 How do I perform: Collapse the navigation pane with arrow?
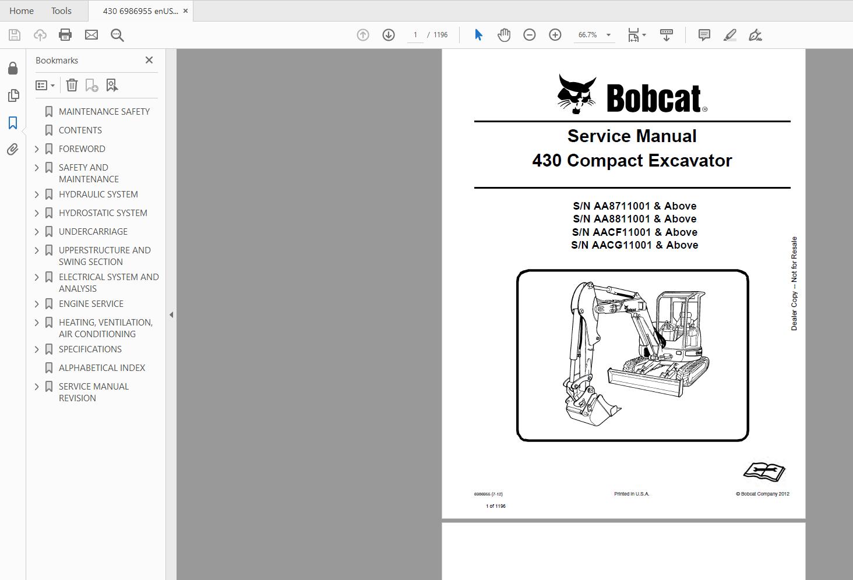coord(171,314)
